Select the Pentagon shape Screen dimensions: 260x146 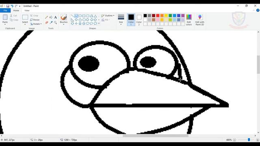pyautogui.click(x=80, y=20)
